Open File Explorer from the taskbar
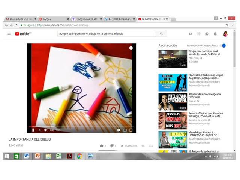The height and width of the screenshot is (180, 240). click(x=48, y=156)
